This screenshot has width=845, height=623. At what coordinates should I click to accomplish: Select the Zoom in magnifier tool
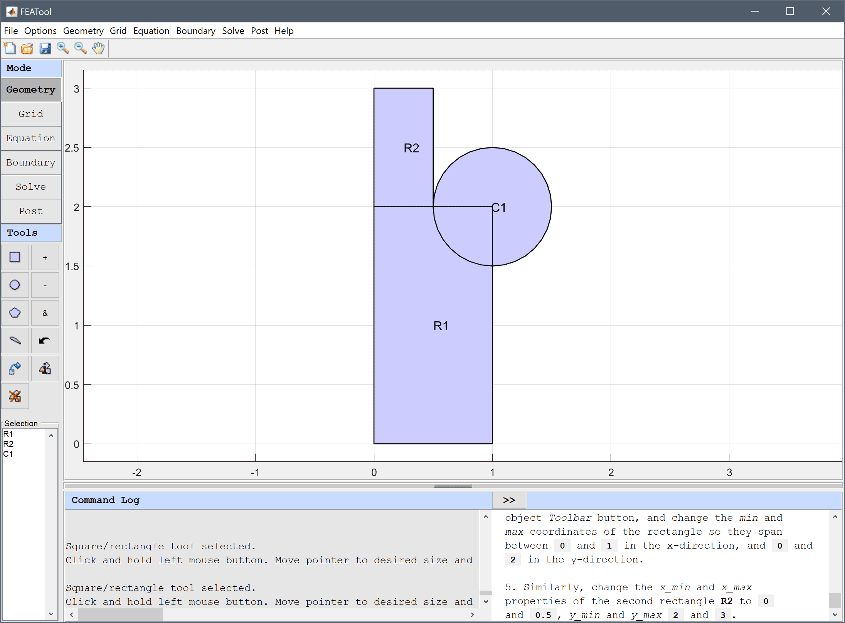(63, 48)
